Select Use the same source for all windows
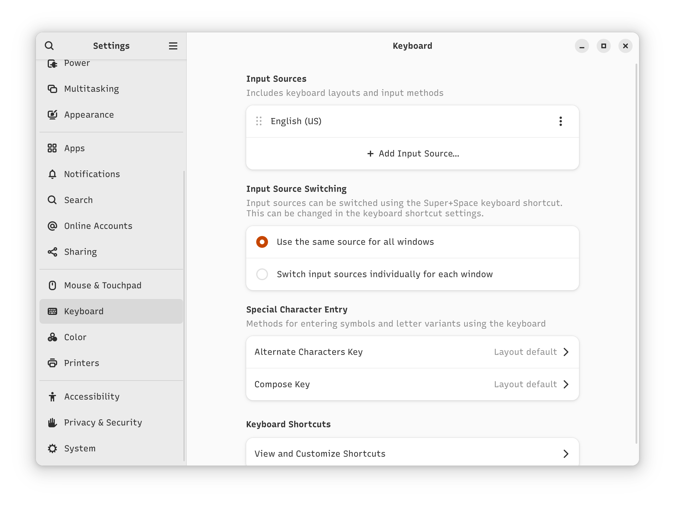Viewport: 675px width, 505px height. click(262, 242)
